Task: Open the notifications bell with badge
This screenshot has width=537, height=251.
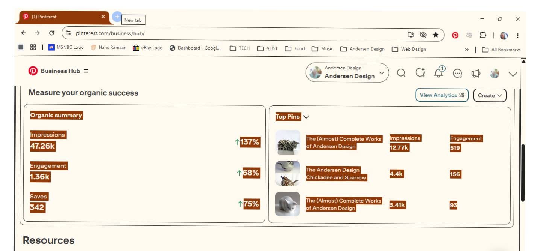Action: pos(439,72)
